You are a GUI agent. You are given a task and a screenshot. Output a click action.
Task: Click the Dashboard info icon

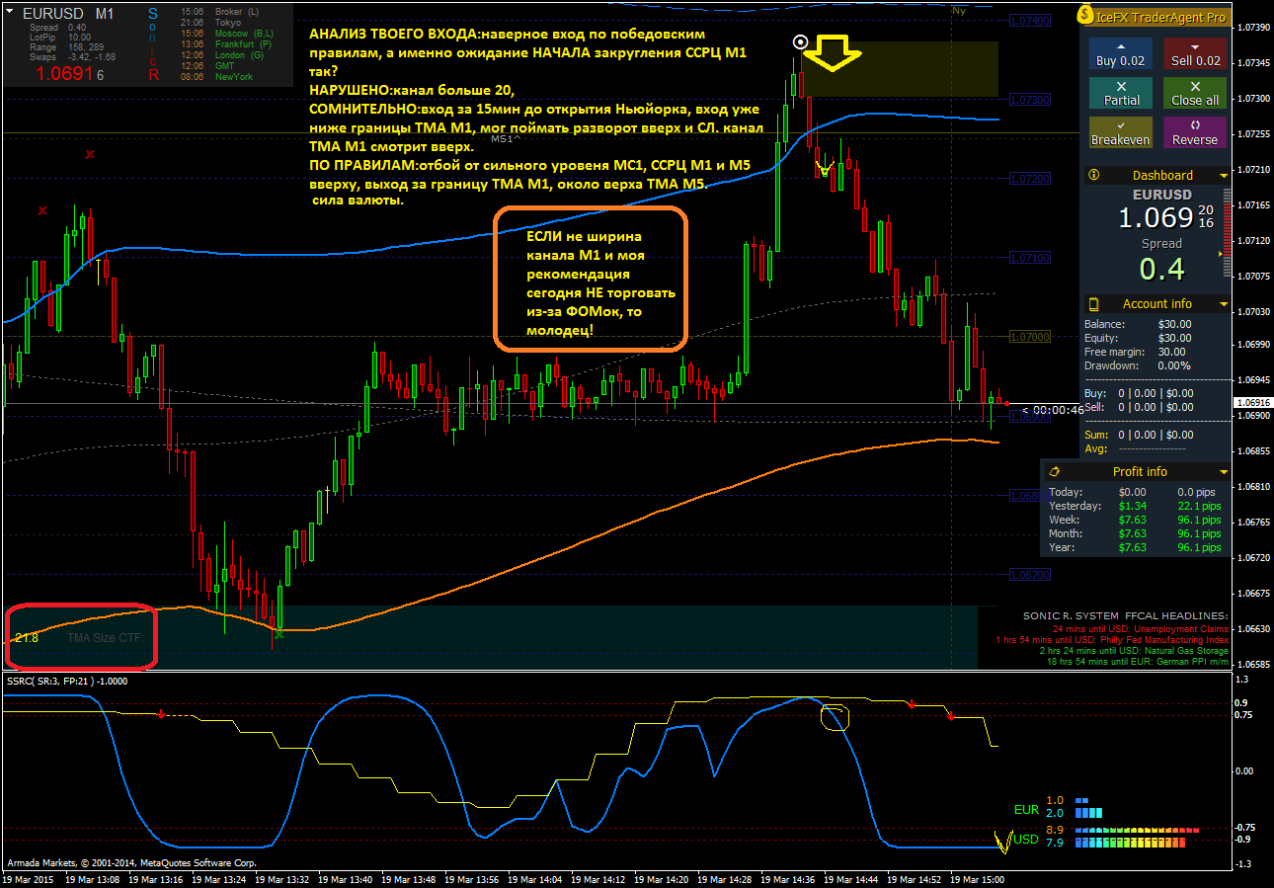point(1093,175)
